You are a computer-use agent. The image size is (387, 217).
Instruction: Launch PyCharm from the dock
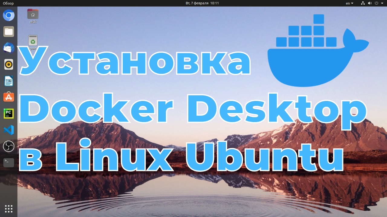(x=8, y=114)
